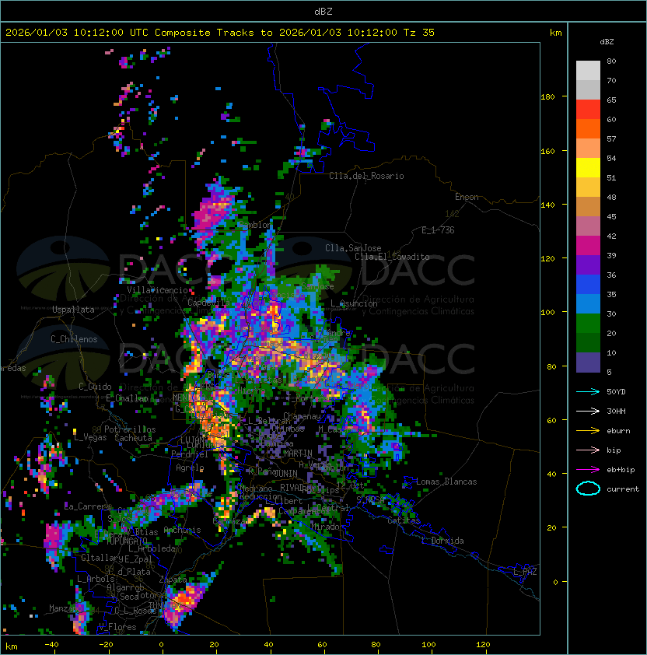Click the Agrelo place label
Image resolution: width=647 pixels, height=655 pixels.
[x=190, y=468]
